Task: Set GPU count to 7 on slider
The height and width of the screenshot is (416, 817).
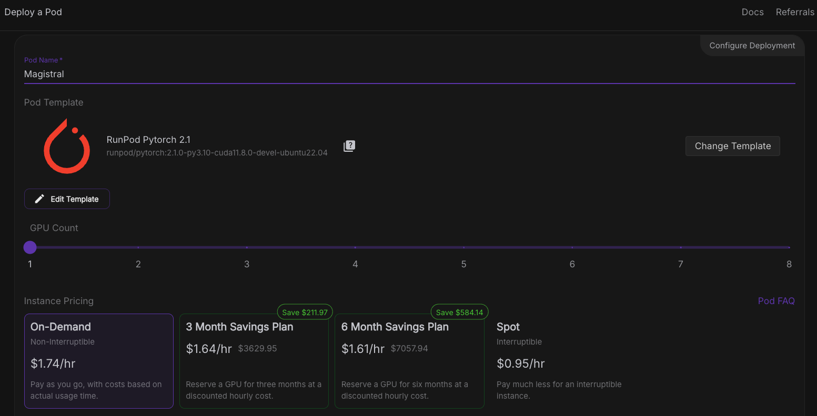Action: 680,247
